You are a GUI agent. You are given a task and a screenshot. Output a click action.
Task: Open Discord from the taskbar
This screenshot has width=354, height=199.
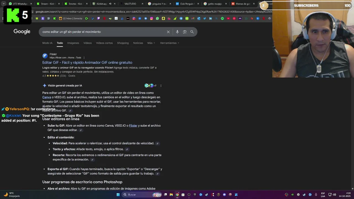pos(224,195)
